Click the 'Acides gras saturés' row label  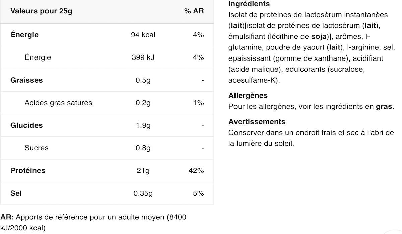[58, 103]
